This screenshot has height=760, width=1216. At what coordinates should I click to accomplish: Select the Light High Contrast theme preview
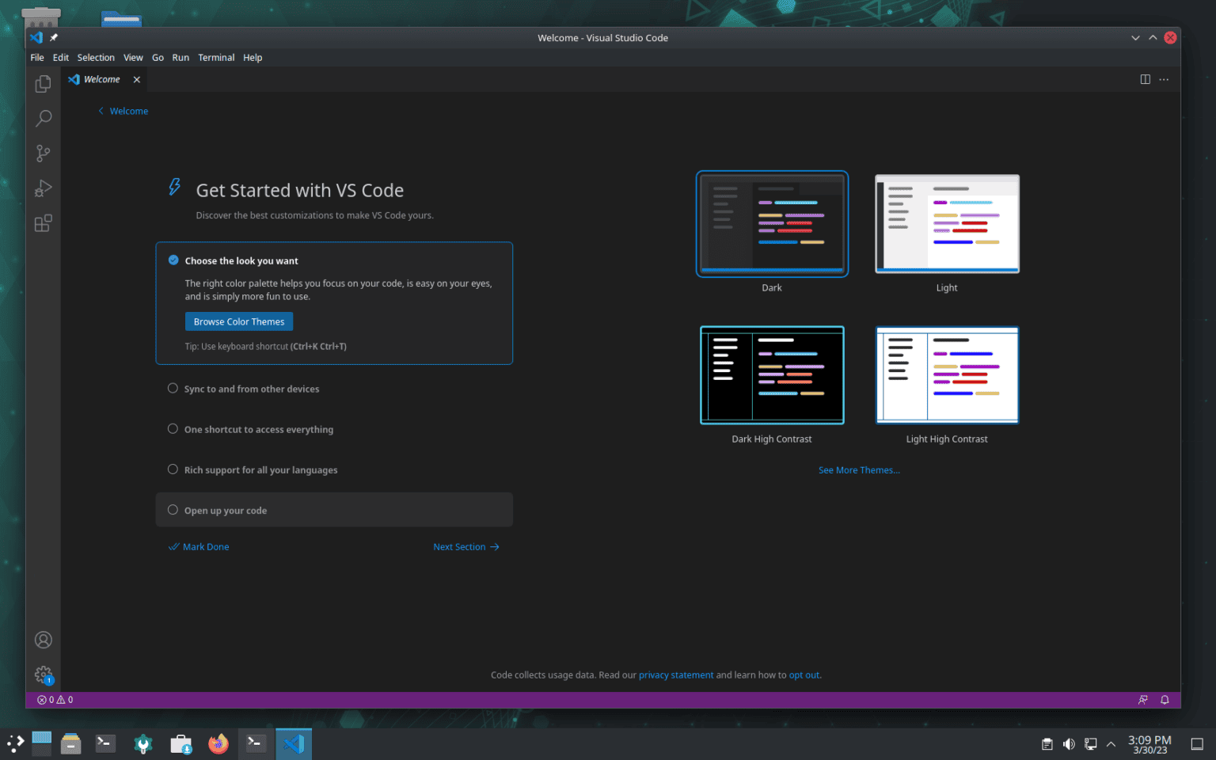coord(947,375)
